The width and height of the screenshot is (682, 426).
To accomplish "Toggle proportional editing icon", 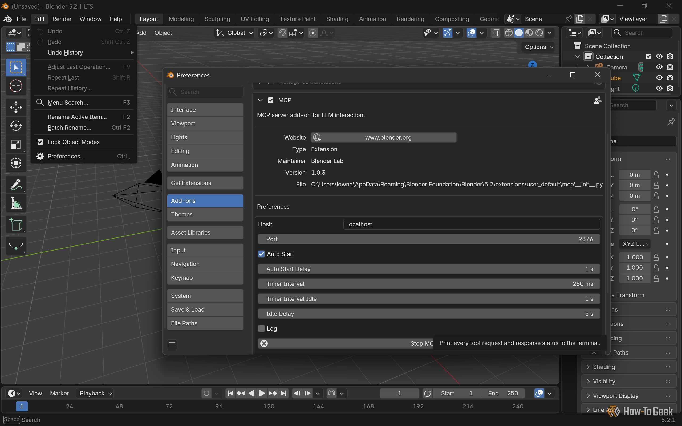I will tap(312, 33).
